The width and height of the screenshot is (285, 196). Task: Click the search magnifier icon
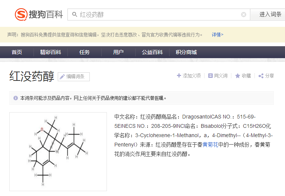[x=75, y=15]
